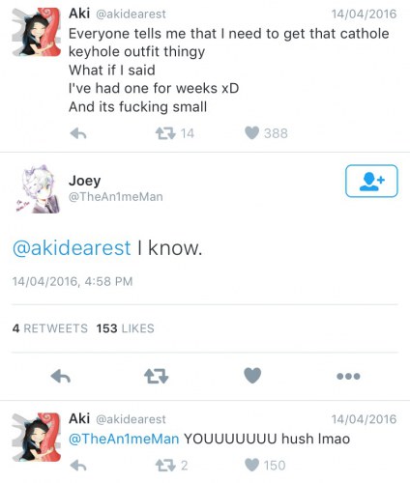Screen dimensions: 410x483
Task: Like Aki's reply showing 150 likes
Action: point(251,465)
